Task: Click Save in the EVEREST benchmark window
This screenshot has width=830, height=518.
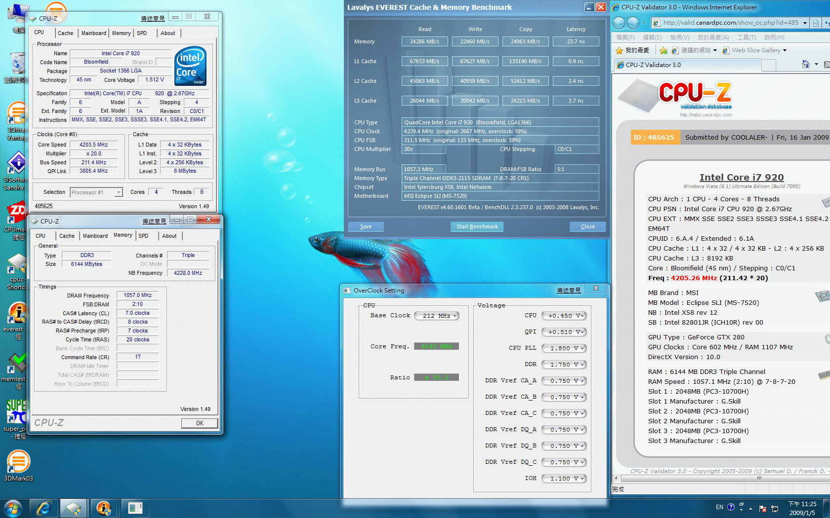Action: coord(366,226)
